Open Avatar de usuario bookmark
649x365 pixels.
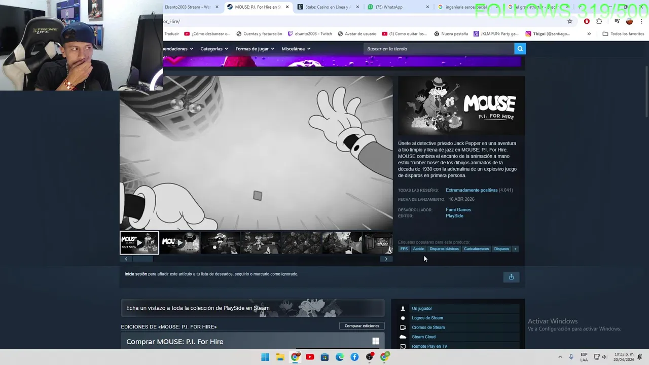(356, 34)
